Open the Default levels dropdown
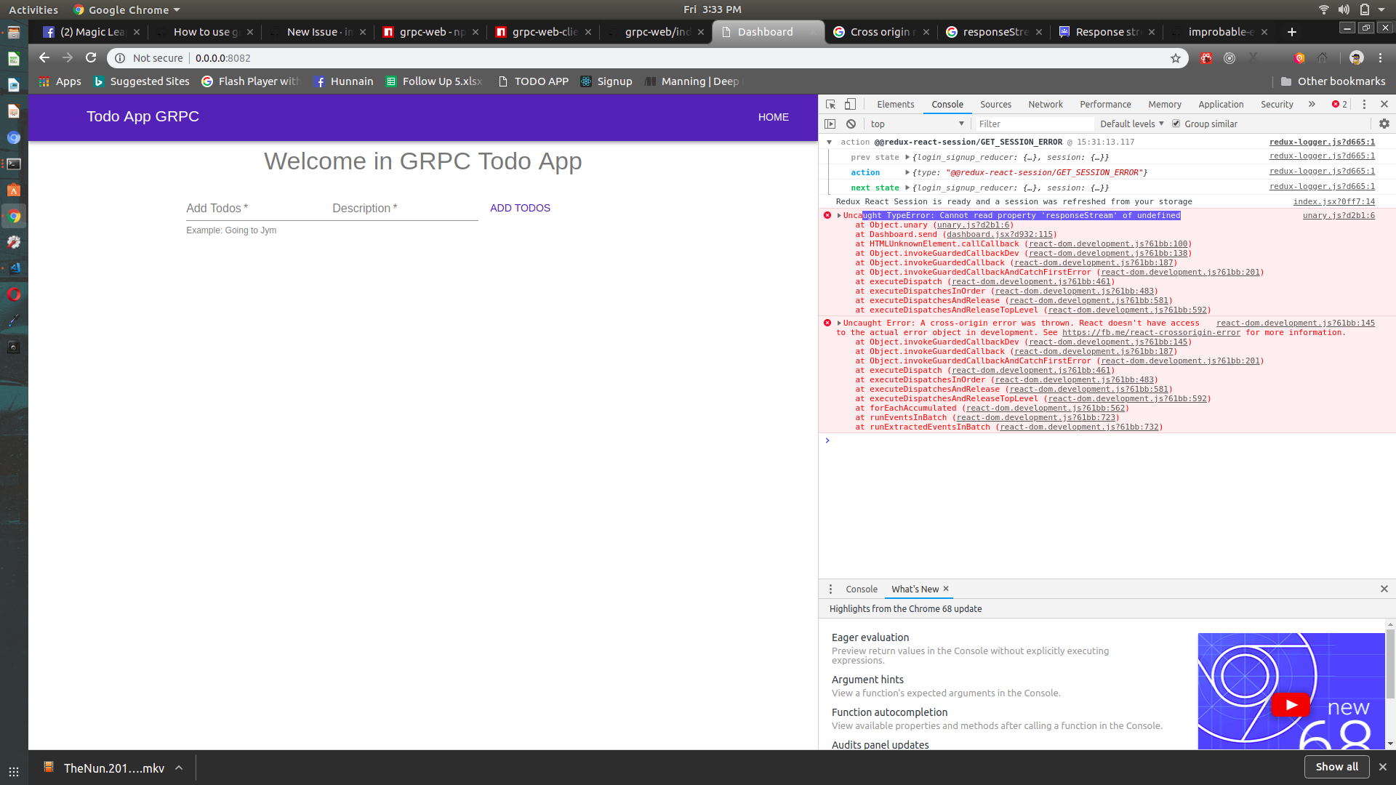Viewport: 1396px width, 785px height. [1131, 124]
